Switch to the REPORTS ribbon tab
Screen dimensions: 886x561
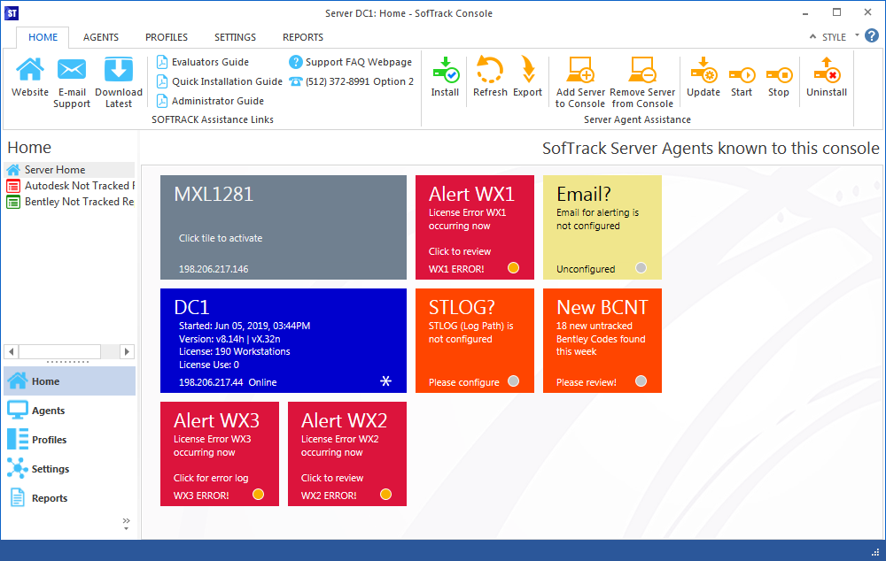pyautogui.click(x=303, y=37)
